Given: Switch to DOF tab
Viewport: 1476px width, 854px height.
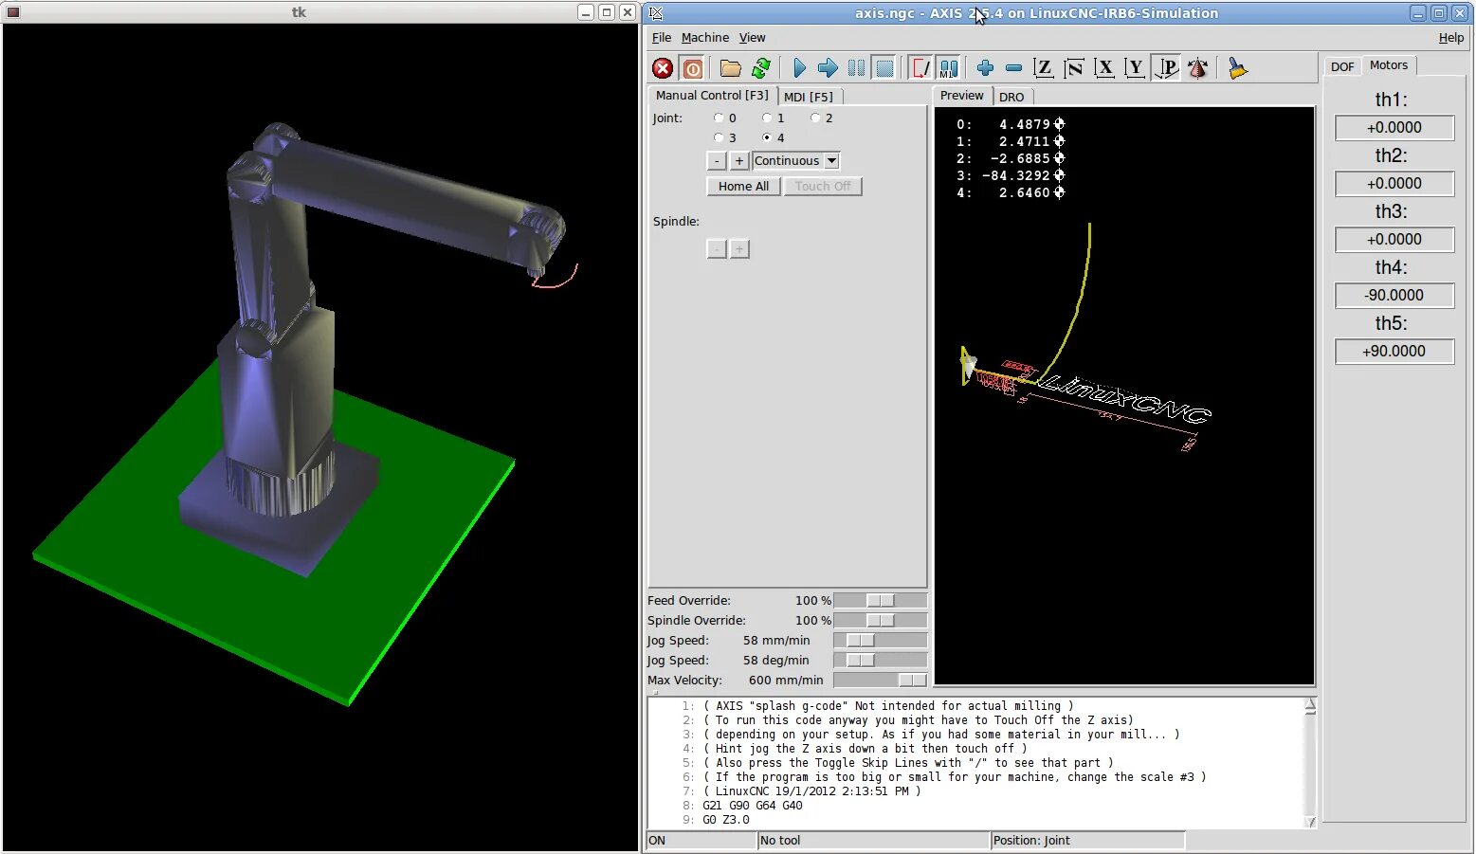Looking at the screenshot, I should [x=1342, y=66].
